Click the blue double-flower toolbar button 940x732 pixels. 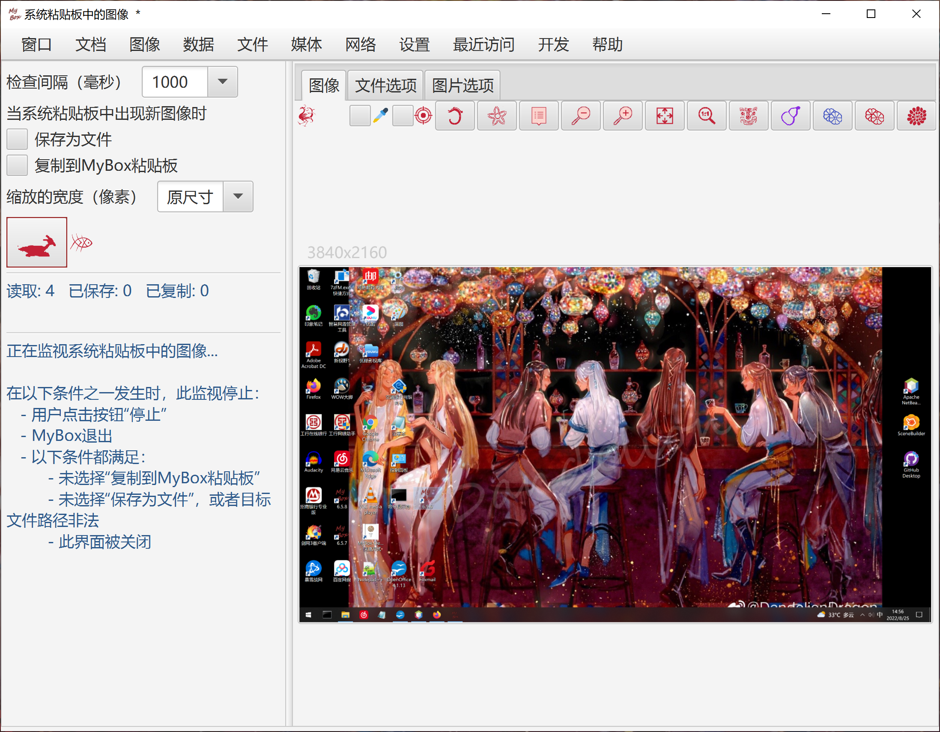[833, 116]
